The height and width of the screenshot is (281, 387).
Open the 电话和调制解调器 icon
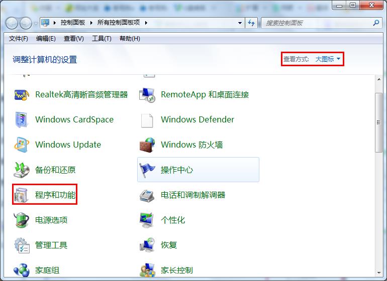coord(147,195)
